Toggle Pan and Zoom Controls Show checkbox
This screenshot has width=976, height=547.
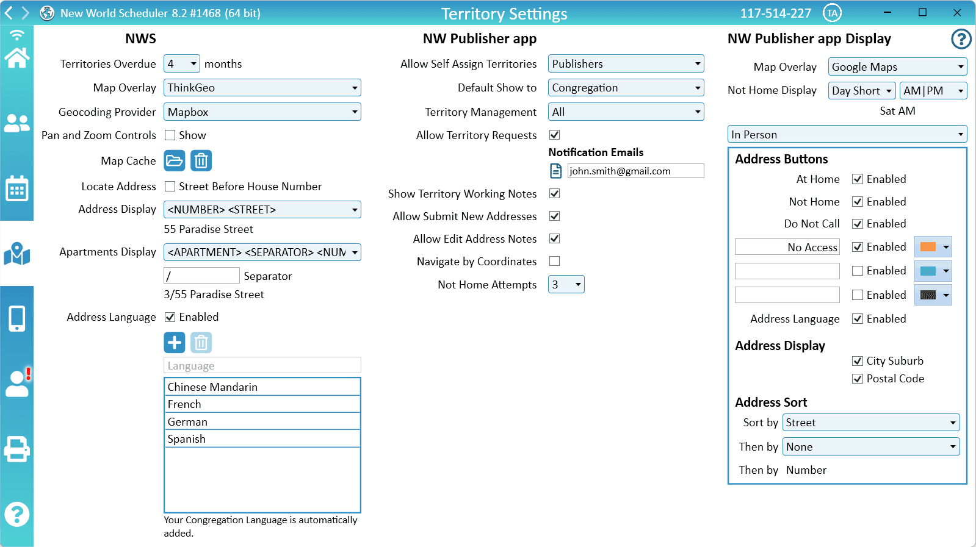click(x=170, y=135)
